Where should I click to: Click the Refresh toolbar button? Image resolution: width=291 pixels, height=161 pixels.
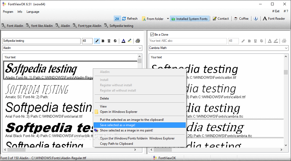coord(130,19)
